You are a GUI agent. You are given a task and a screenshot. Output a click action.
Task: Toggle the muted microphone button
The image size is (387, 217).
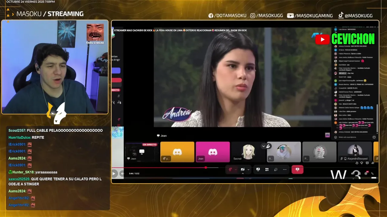point(230,169)
